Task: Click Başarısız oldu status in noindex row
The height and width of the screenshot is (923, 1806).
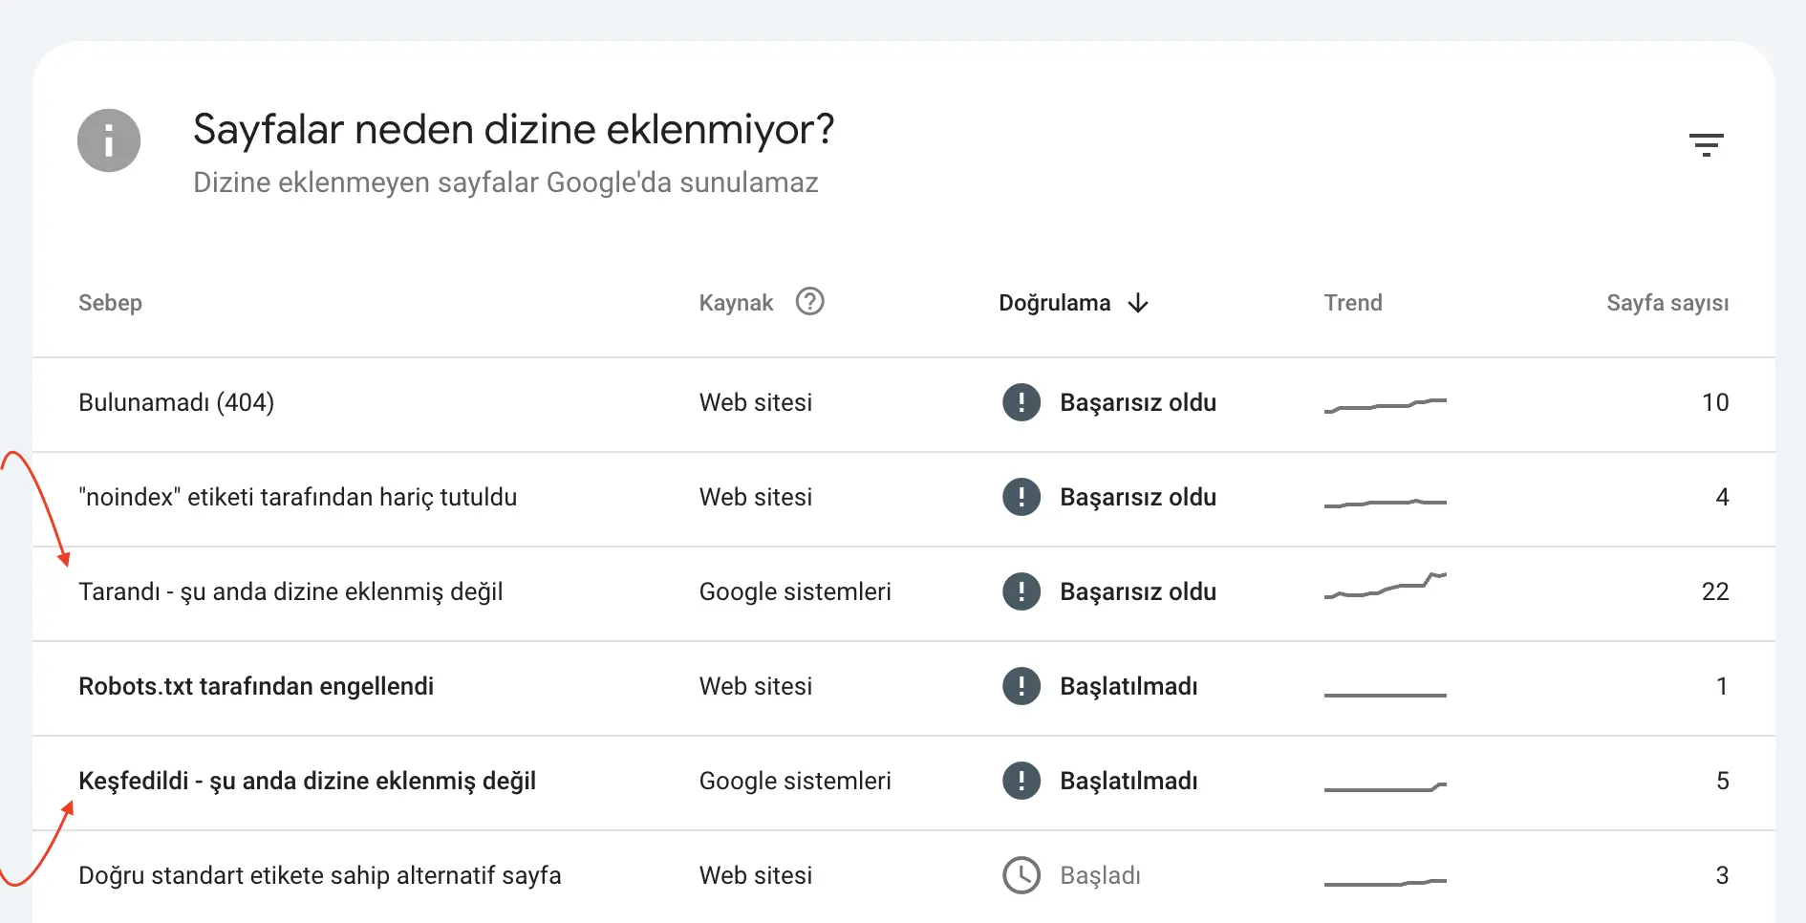Action: click(x=1138, y=497)
